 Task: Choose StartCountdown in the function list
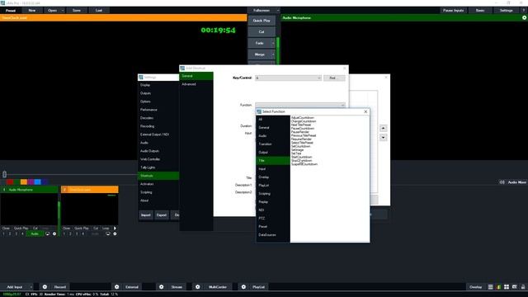pyautogui.click(x=302, y=157)
